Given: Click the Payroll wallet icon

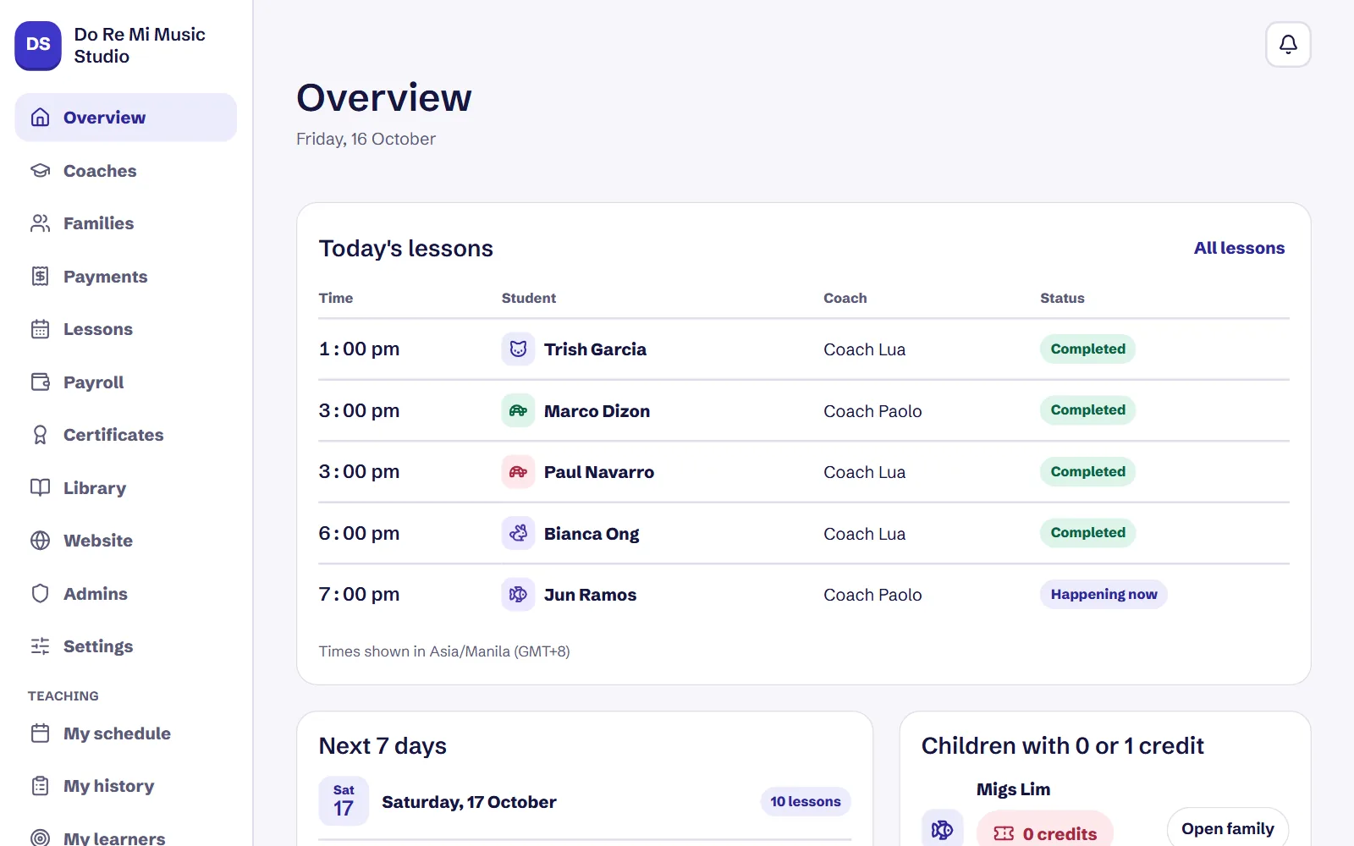Looking at the screenshot, I should (x=40, y=382).
